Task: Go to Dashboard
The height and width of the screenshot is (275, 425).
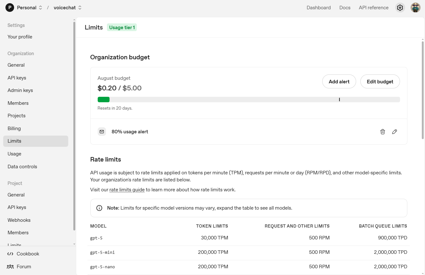Action: point(319,8)
